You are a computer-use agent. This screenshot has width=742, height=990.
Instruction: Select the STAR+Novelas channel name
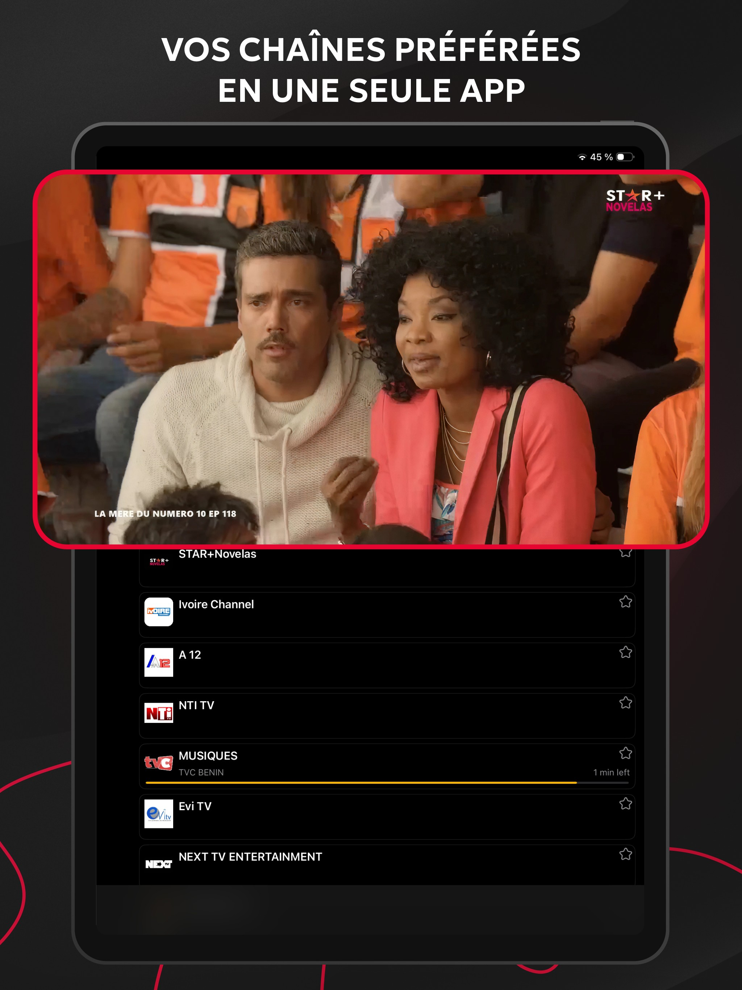click(217, 554)
